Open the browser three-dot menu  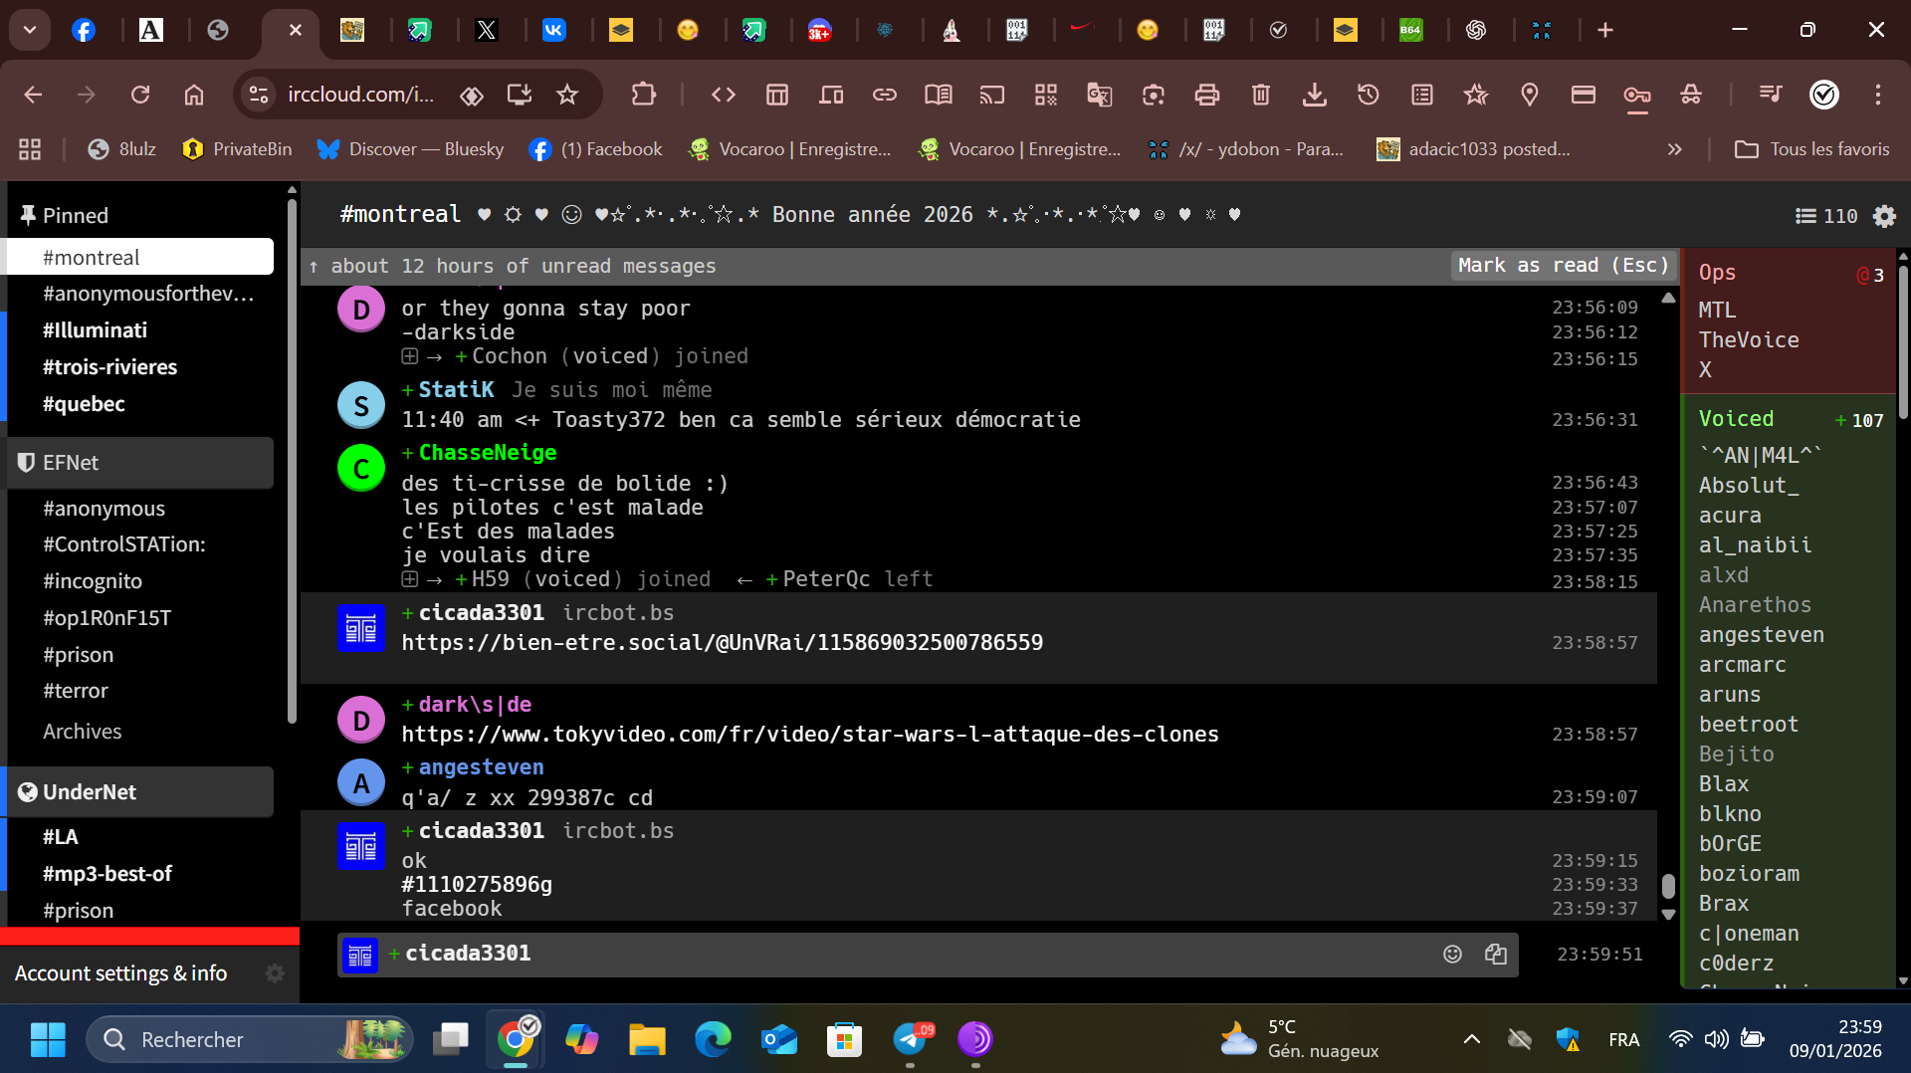click(x=1878, y=95)
